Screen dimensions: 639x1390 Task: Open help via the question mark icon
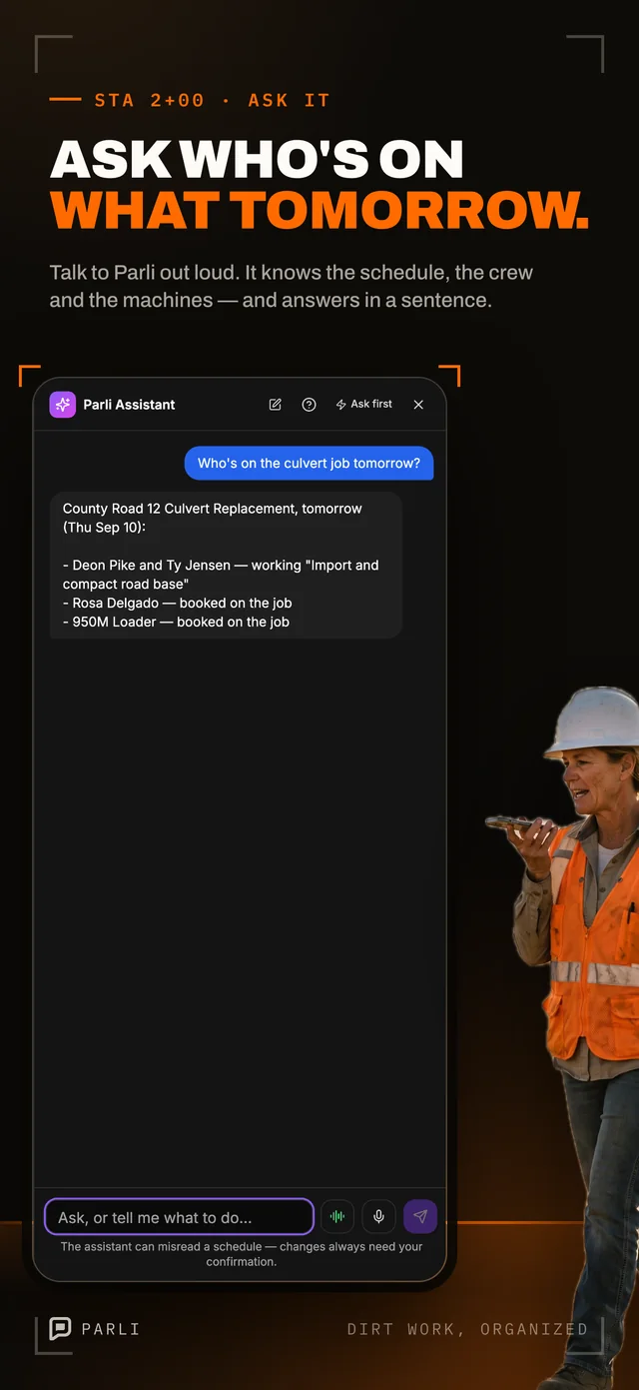click(309, 405)
